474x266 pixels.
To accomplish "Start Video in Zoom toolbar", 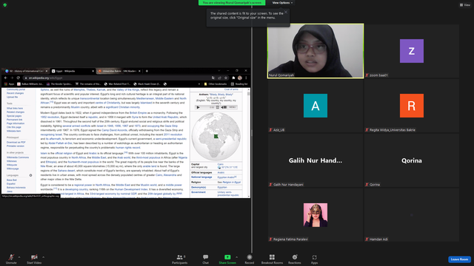I will (34, 259).
